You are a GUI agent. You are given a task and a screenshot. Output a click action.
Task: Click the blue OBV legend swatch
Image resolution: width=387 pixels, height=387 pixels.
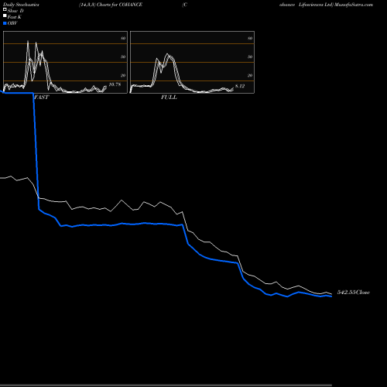tap(5, 23)
